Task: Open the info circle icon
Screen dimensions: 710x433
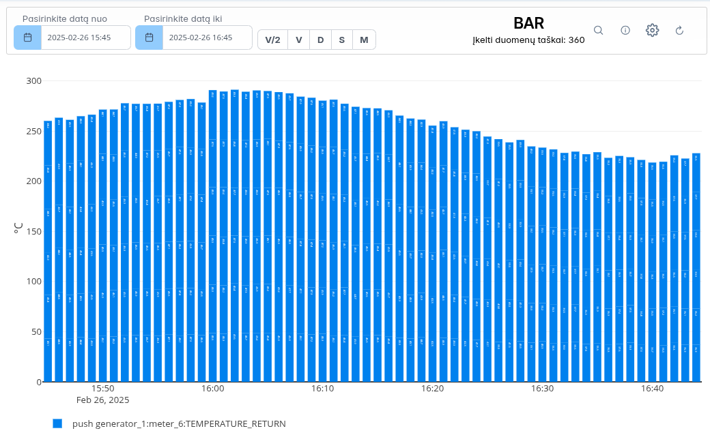Action: [625, 30]
